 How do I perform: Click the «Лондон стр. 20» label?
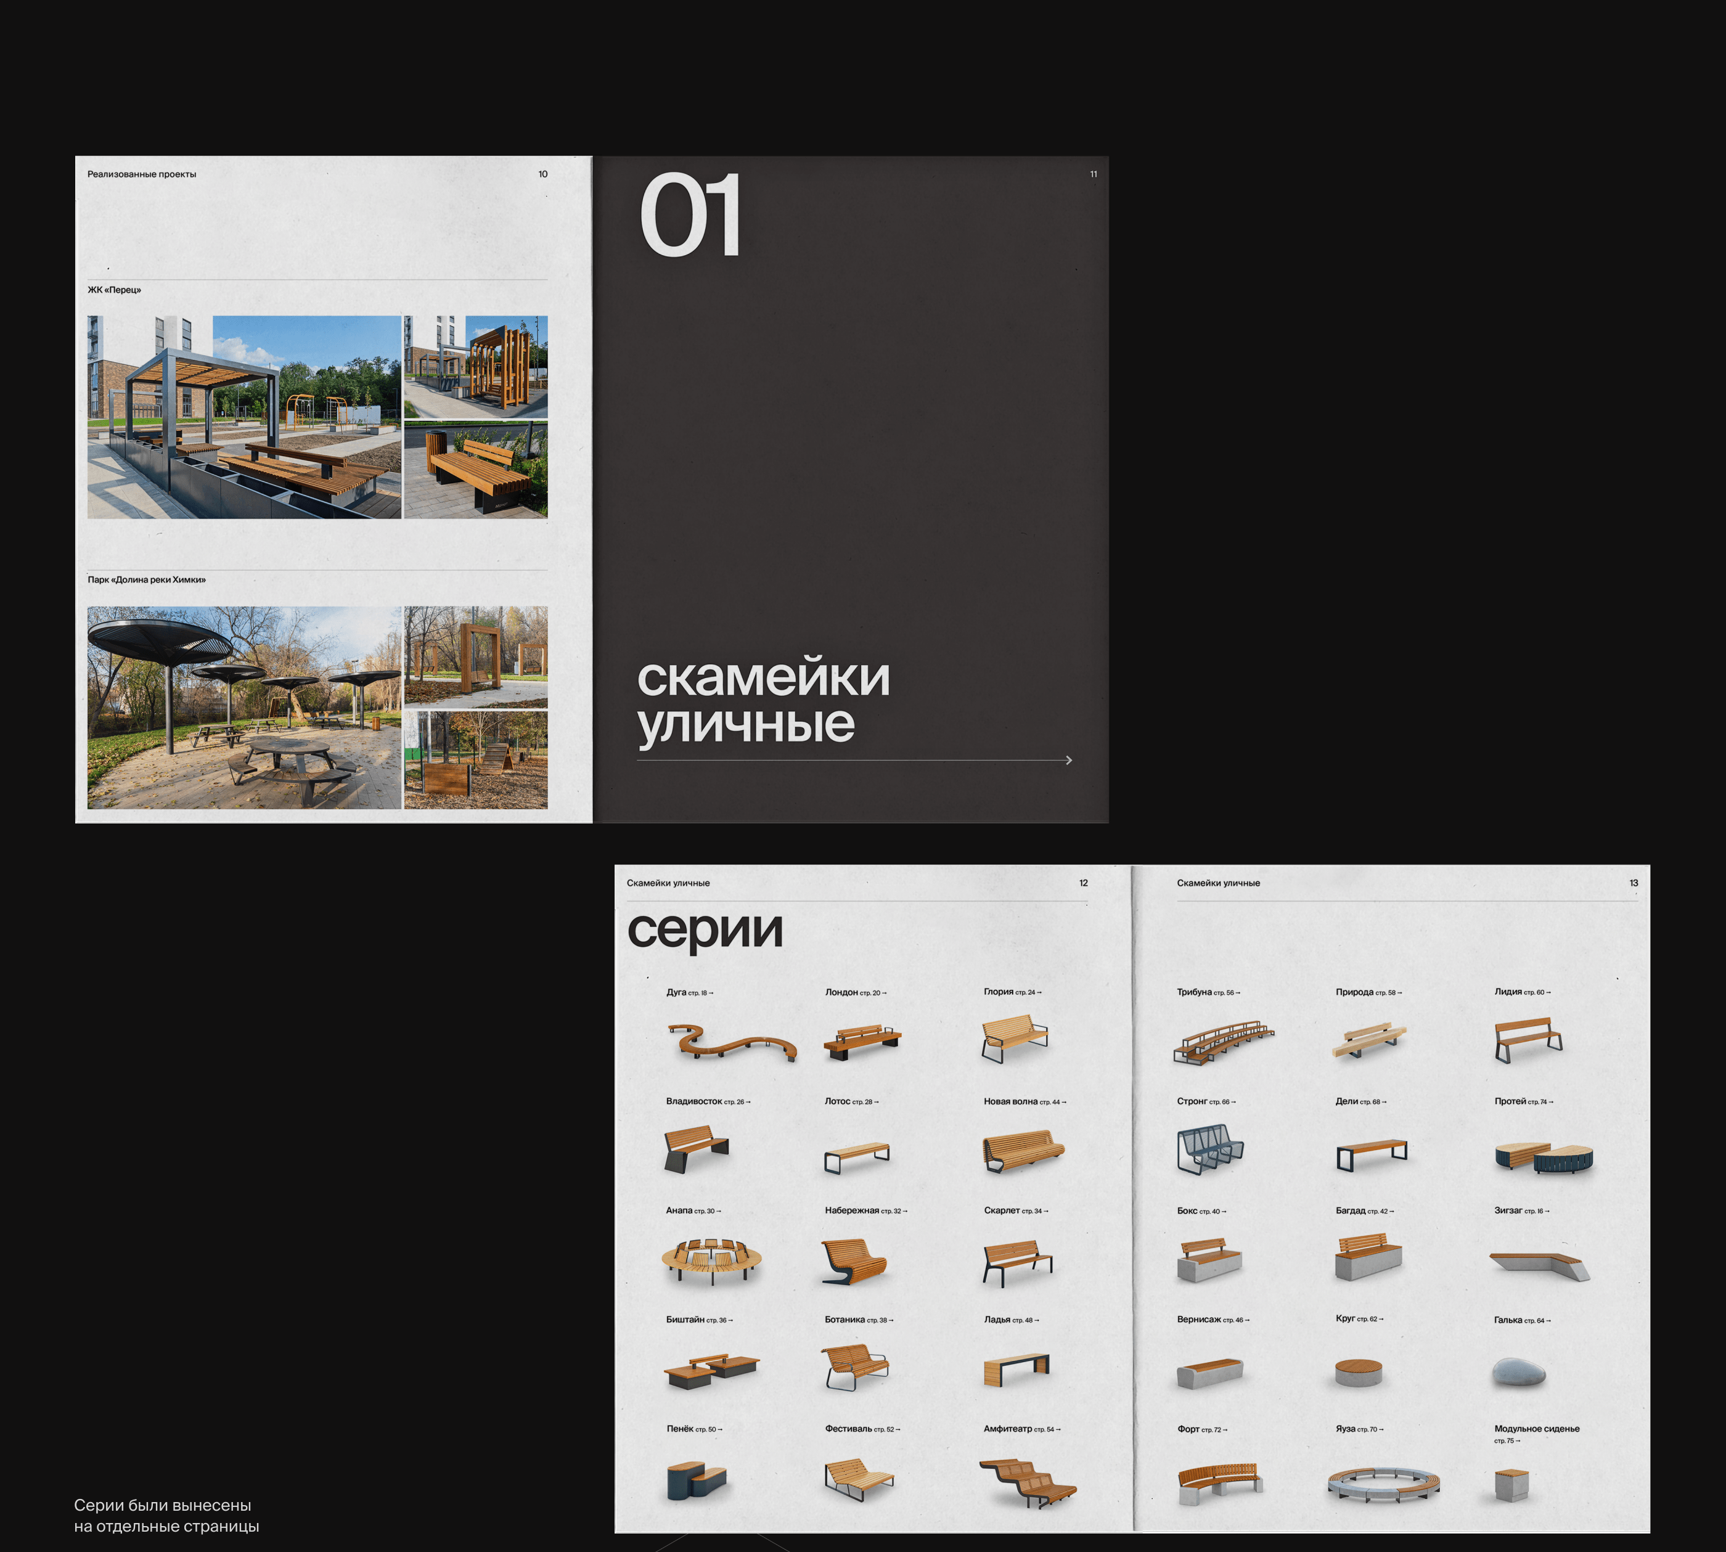[x=856, y=992]
